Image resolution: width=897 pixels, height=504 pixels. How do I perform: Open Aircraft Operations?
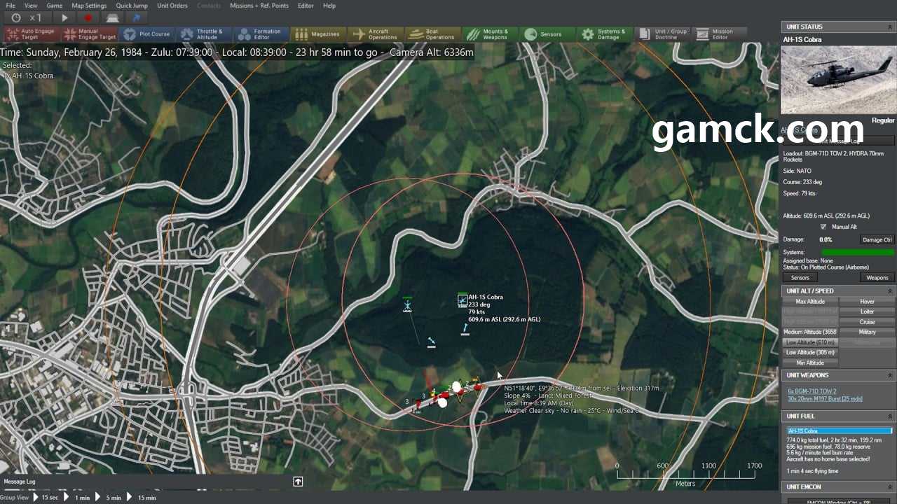point(377,34)
